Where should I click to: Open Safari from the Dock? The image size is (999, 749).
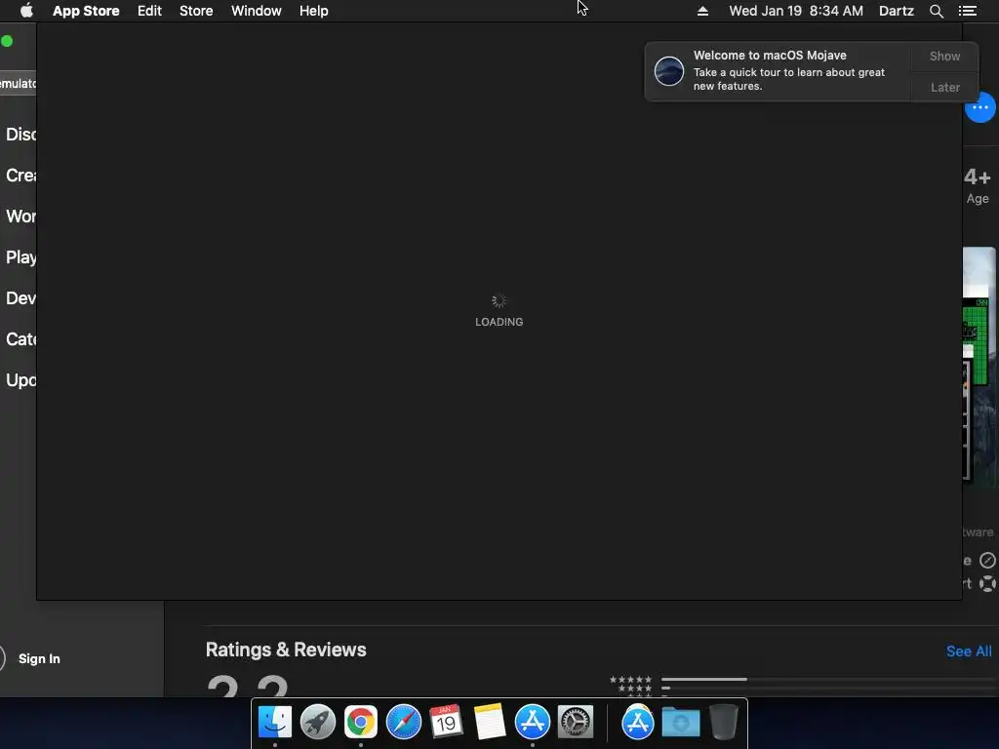[403, 723]
